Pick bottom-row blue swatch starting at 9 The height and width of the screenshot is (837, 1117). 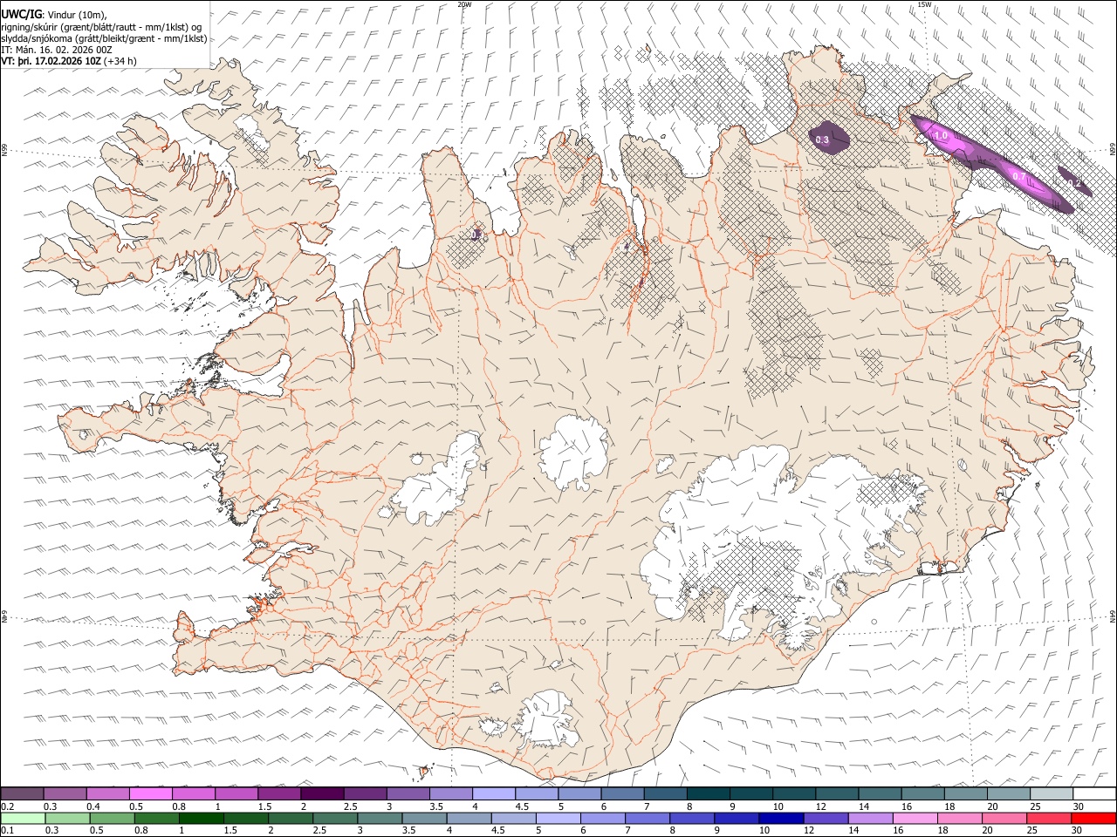[x=736, y=818]
